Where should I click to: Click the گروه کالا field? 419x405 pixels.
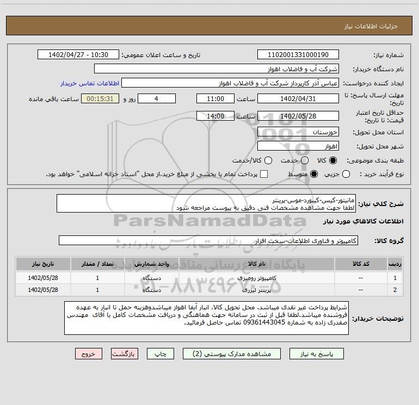click(x=208, y=240)
